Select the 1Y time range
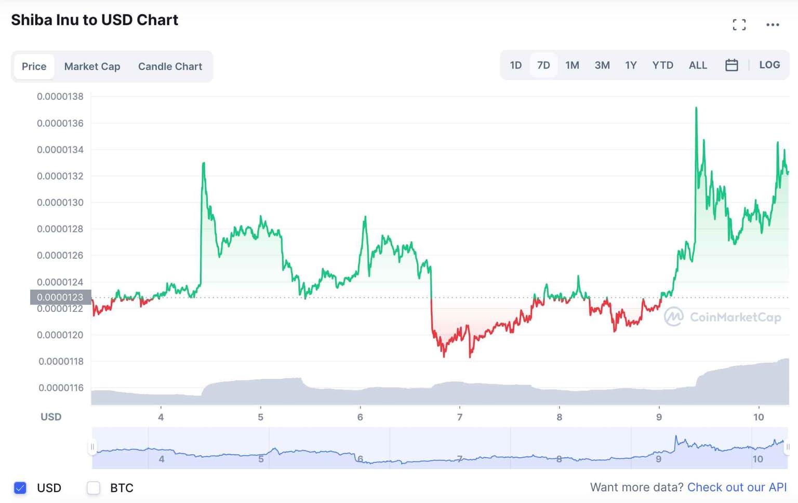The image size is (798, 503). pyautogui.click(x=631, y=65)
